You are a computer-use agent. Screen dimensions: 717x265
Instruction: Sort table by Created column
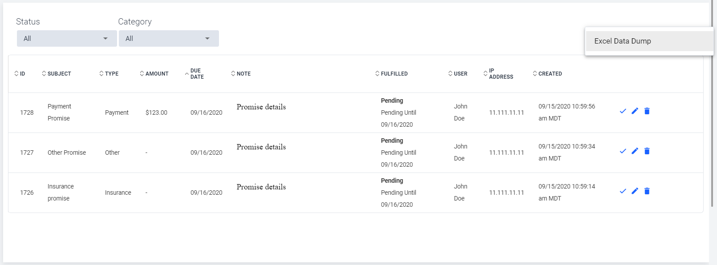547,74
